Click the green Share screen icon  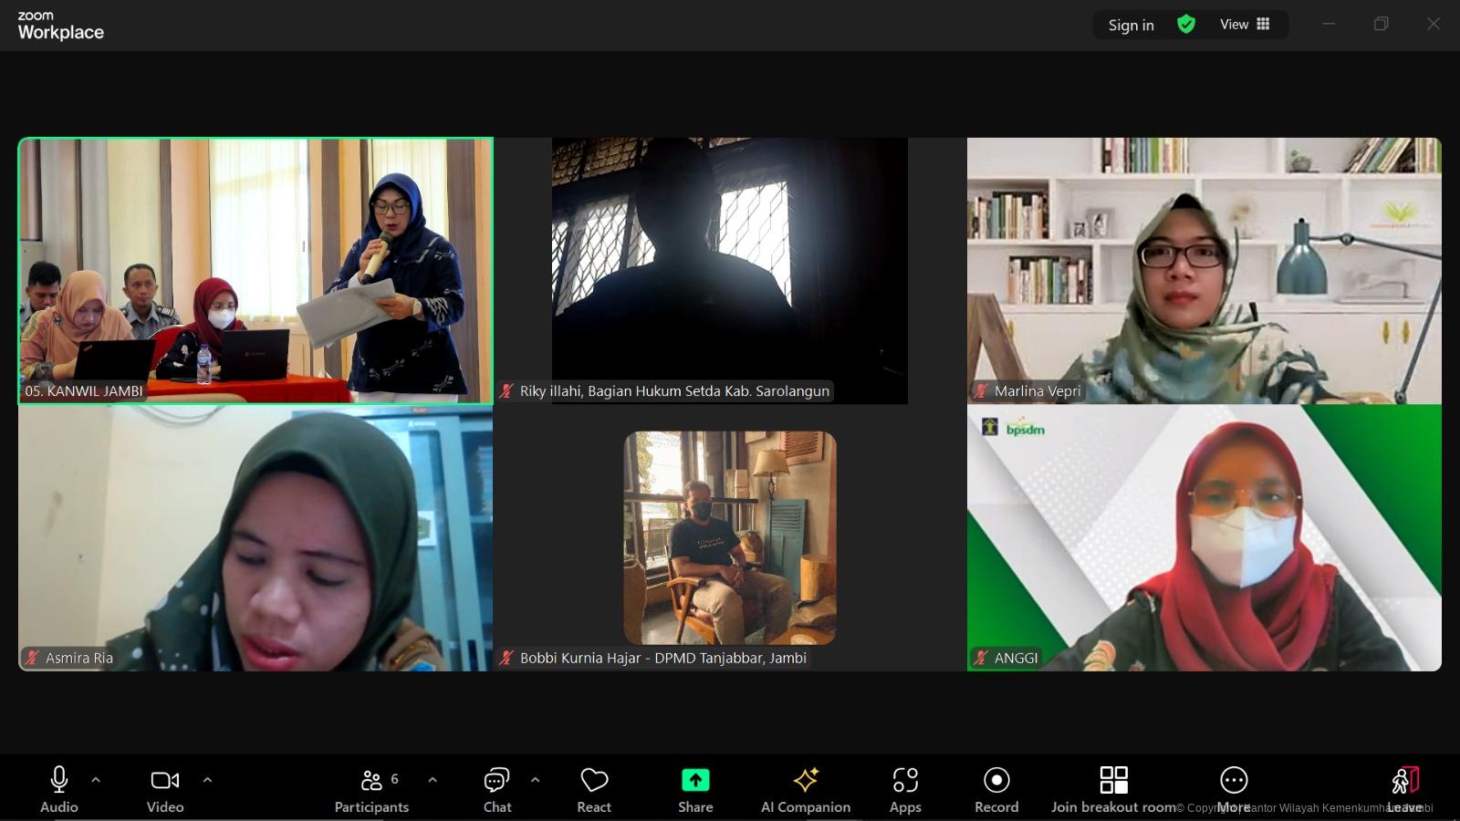point(695,780)
